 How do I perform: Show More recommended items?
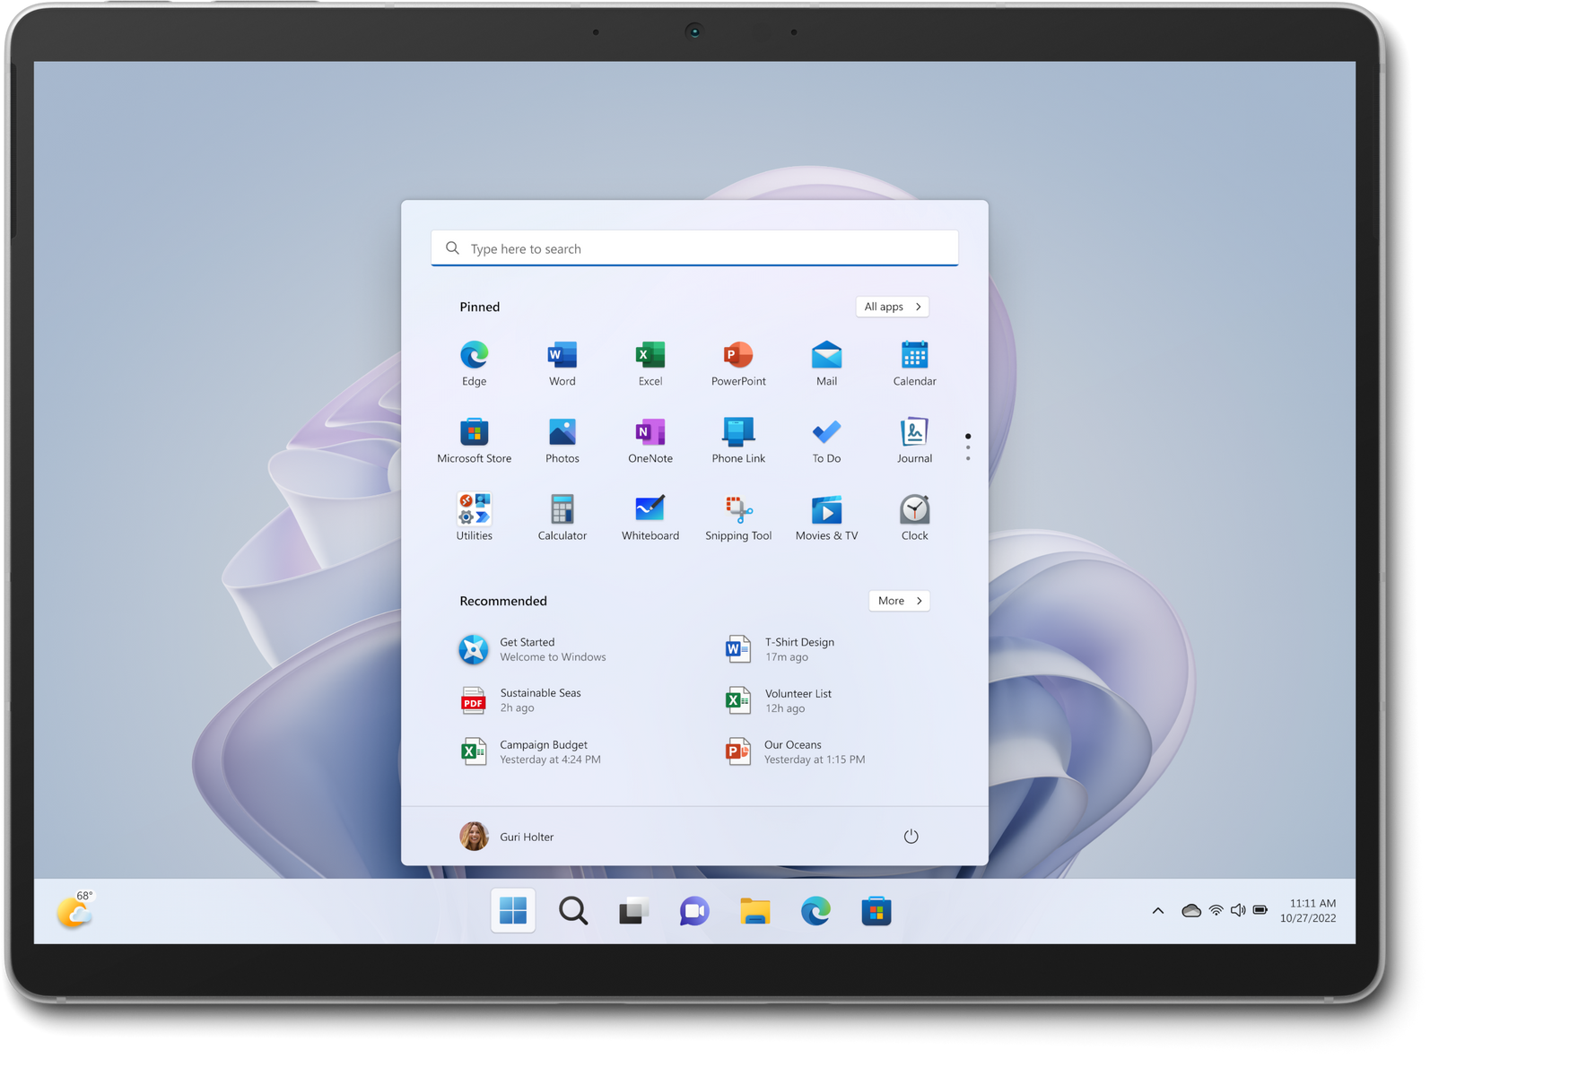(x=899, y=601)
